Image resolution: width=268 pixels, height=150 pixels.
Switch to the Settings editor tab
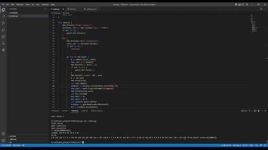[x=72, y=9]
